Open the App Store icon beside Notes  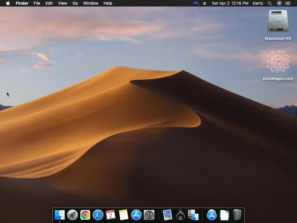(136, 215)
